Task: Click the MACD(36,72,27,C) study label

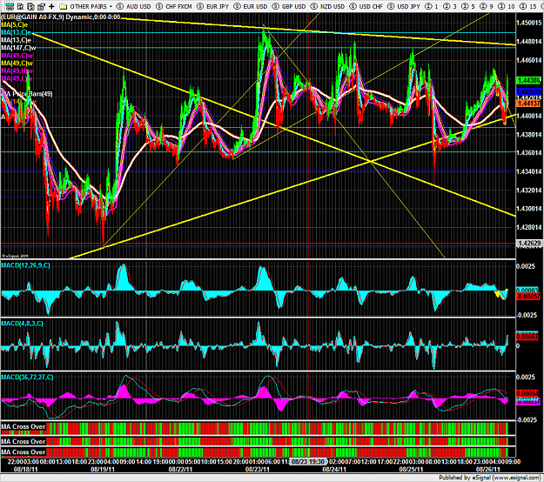Action: pos(27,378)
